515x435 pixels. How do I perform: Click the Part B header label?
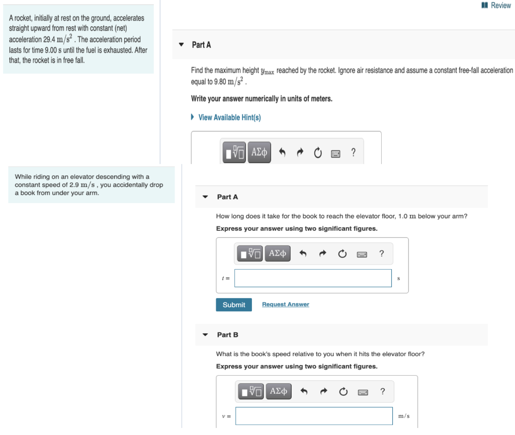click(x=227, y=334)
